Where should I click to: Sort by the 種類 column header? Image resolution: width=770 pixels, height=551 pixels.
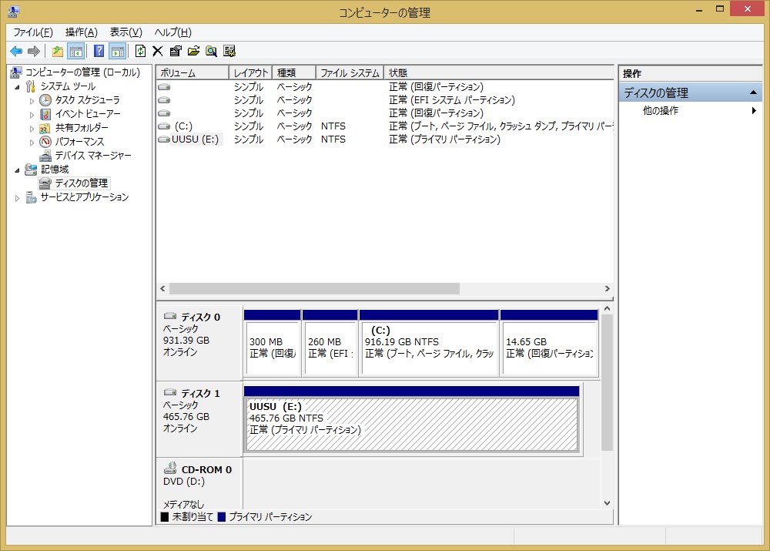point(293,72)
